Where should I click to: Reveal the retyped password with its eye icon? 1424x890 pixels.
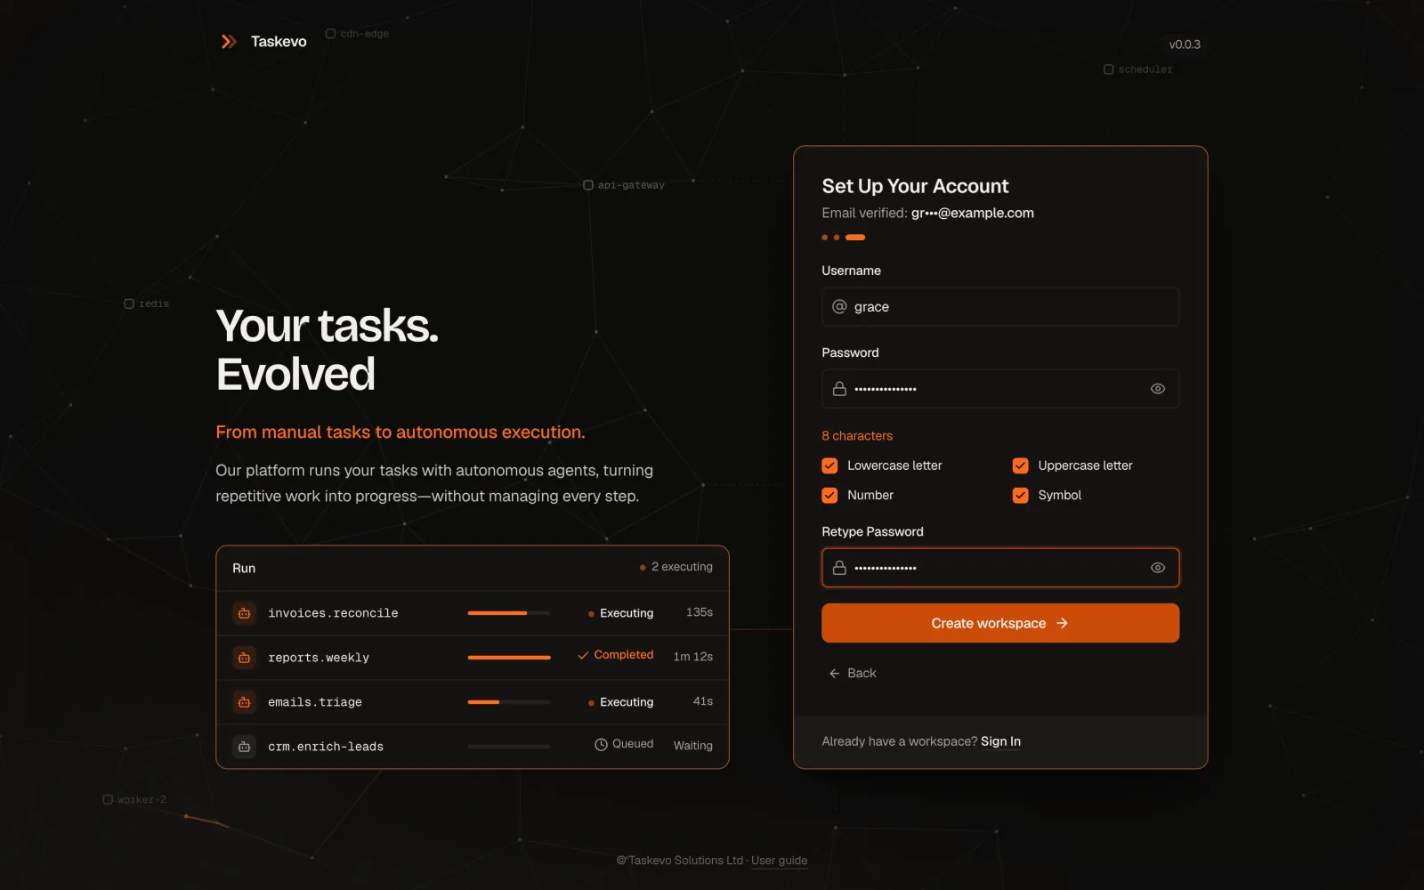tap(1158, 568)
